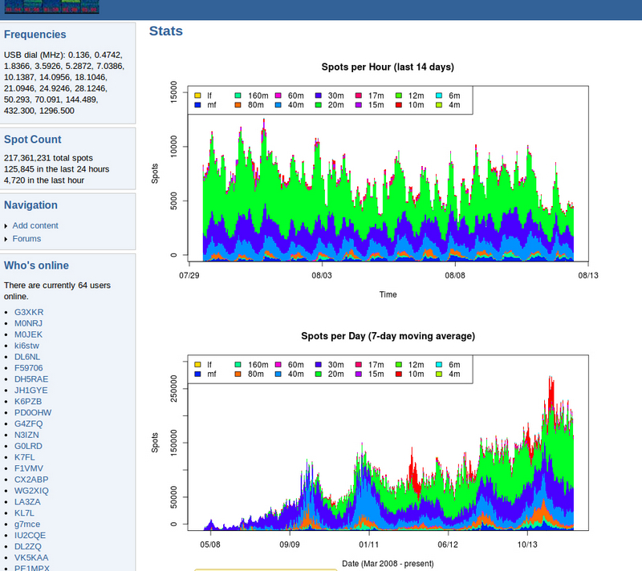
Task: Open user G3XKR's profile
Action: point(29,311)
